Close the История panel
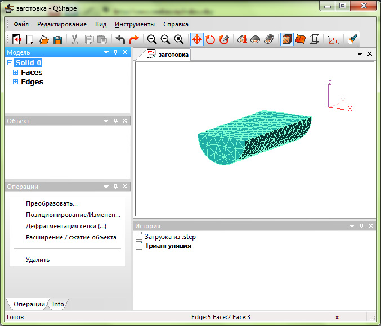Viewport: 381px width, 326px height. (371, 226)
